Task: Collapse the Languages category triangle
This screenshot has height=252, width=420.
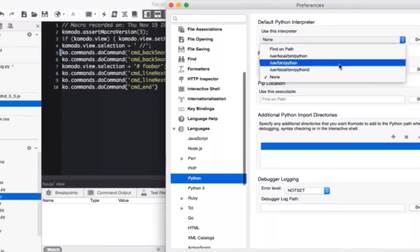Action: click(174, 129)
